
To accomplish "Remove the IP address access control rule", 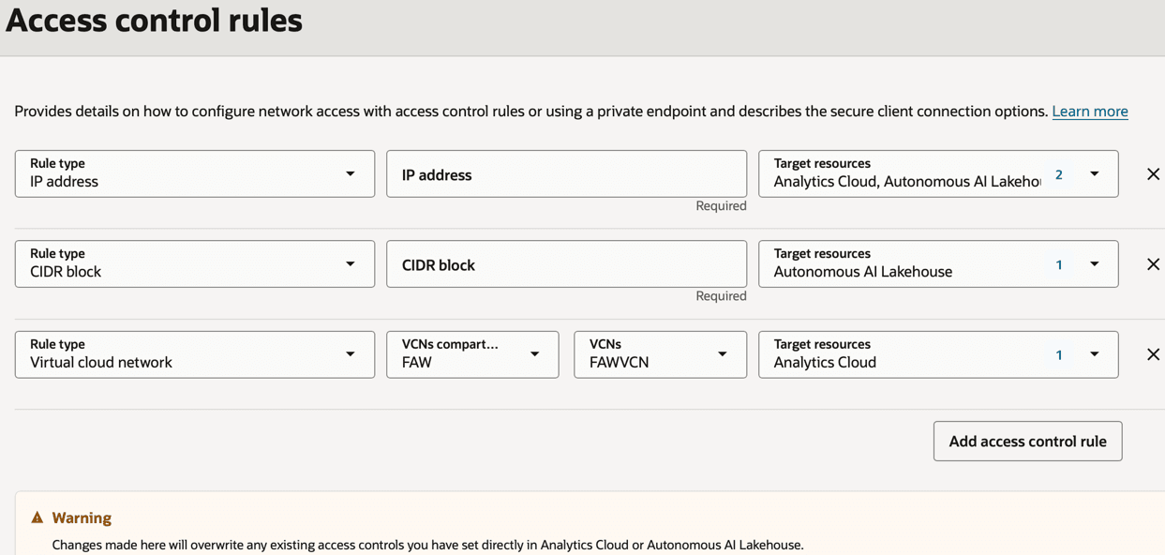I will (x=1153, y=174).
